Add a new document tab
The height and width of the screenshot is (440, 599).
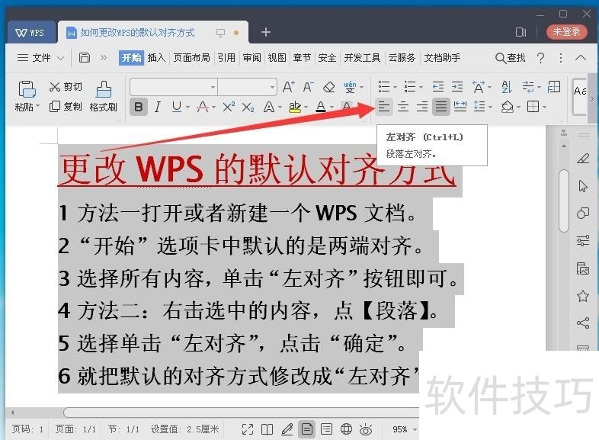(x=266, y=32)
